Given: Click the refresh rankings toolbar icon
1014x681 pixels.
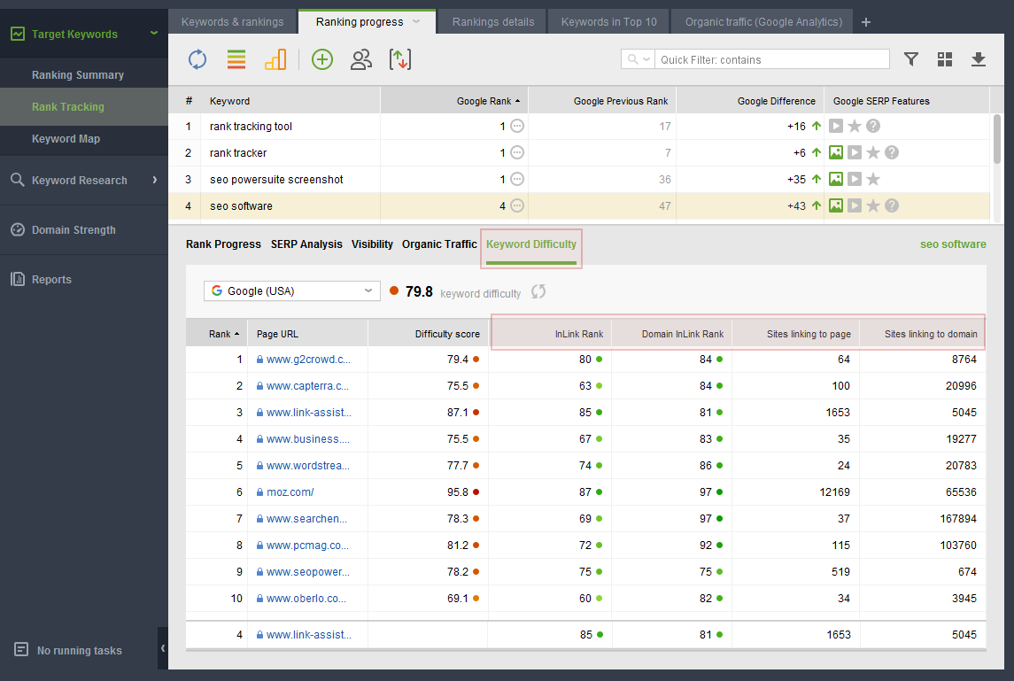Looking at the screenshot, I should pyautogui.click(x=197, y=59).
